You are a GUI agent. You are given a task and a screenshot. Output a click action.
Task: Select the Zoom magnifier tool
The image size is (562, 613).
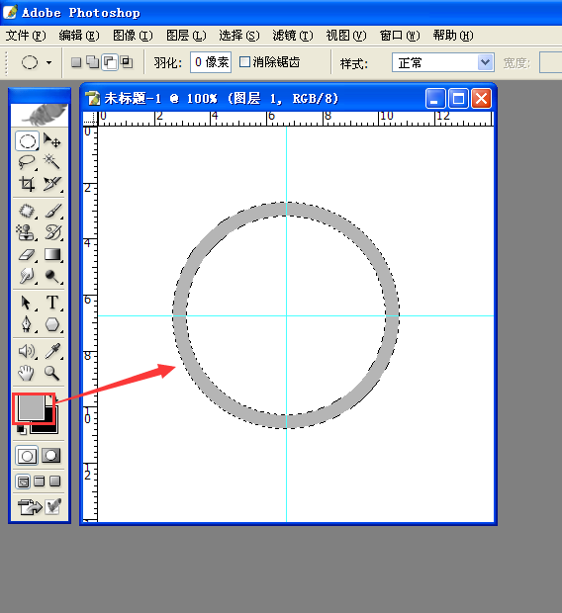(51, 373)
